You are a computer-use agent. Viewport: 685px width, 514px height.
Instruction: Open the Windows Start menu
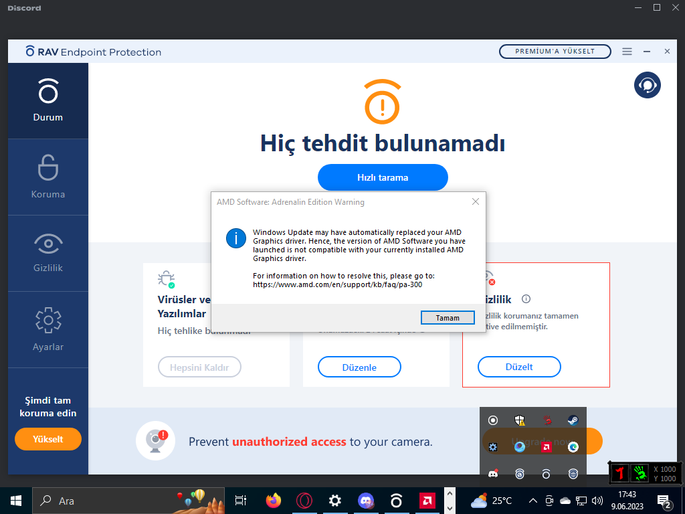pos(16,501)
